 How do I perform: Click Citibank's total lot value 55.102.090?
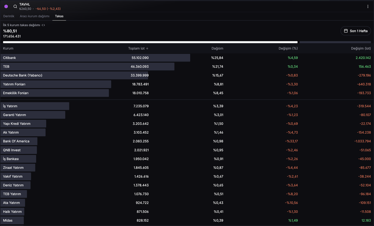click(x=140, y=58)
